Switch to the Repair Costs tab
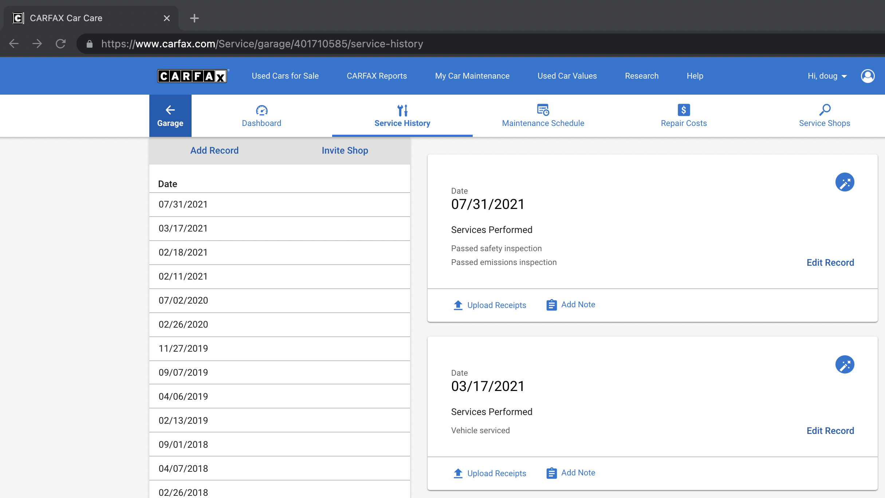This screenshot has width=885, height=498. coord(684,116)
